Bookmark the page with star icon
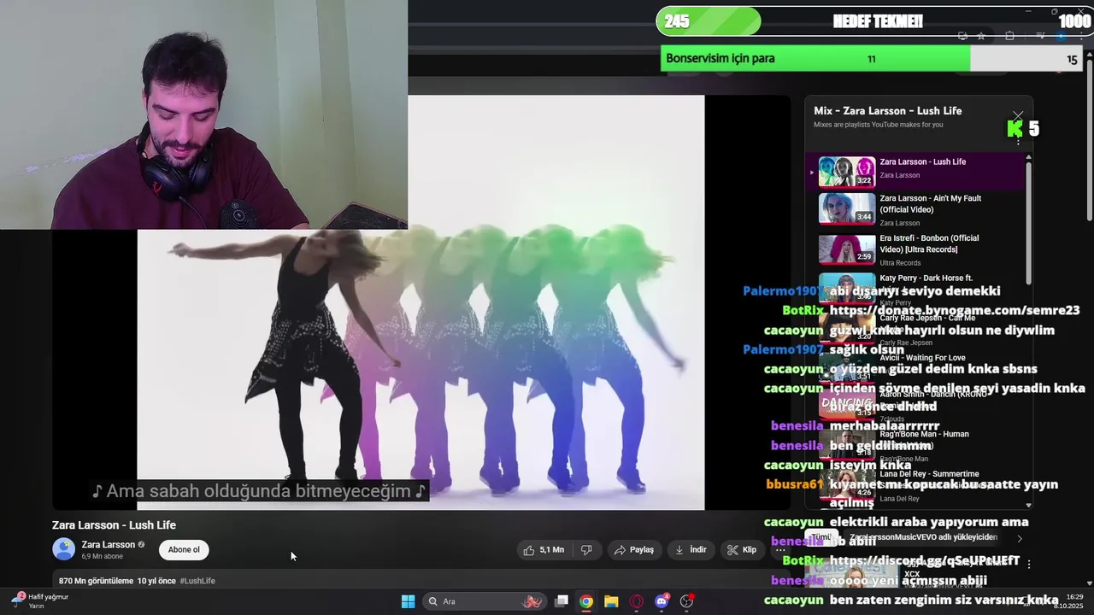1094x615 pixels. 981,36
